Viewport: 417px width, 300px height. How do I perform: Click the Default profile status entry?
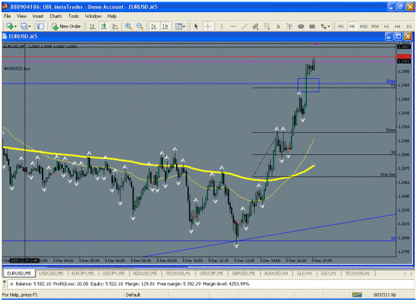point(133,295)
